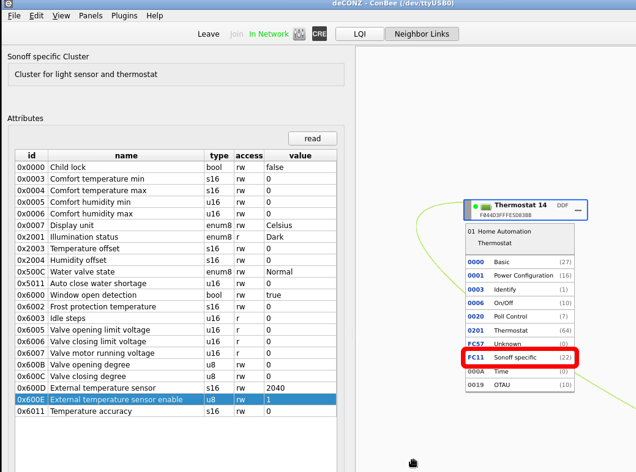Screen dimensions: 636x472
Task: Click the CRE toolbar icon
Action: coord(319,34)
